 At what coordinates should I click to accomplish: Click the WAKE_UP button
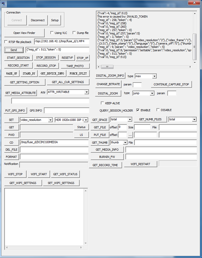point(12,73)
